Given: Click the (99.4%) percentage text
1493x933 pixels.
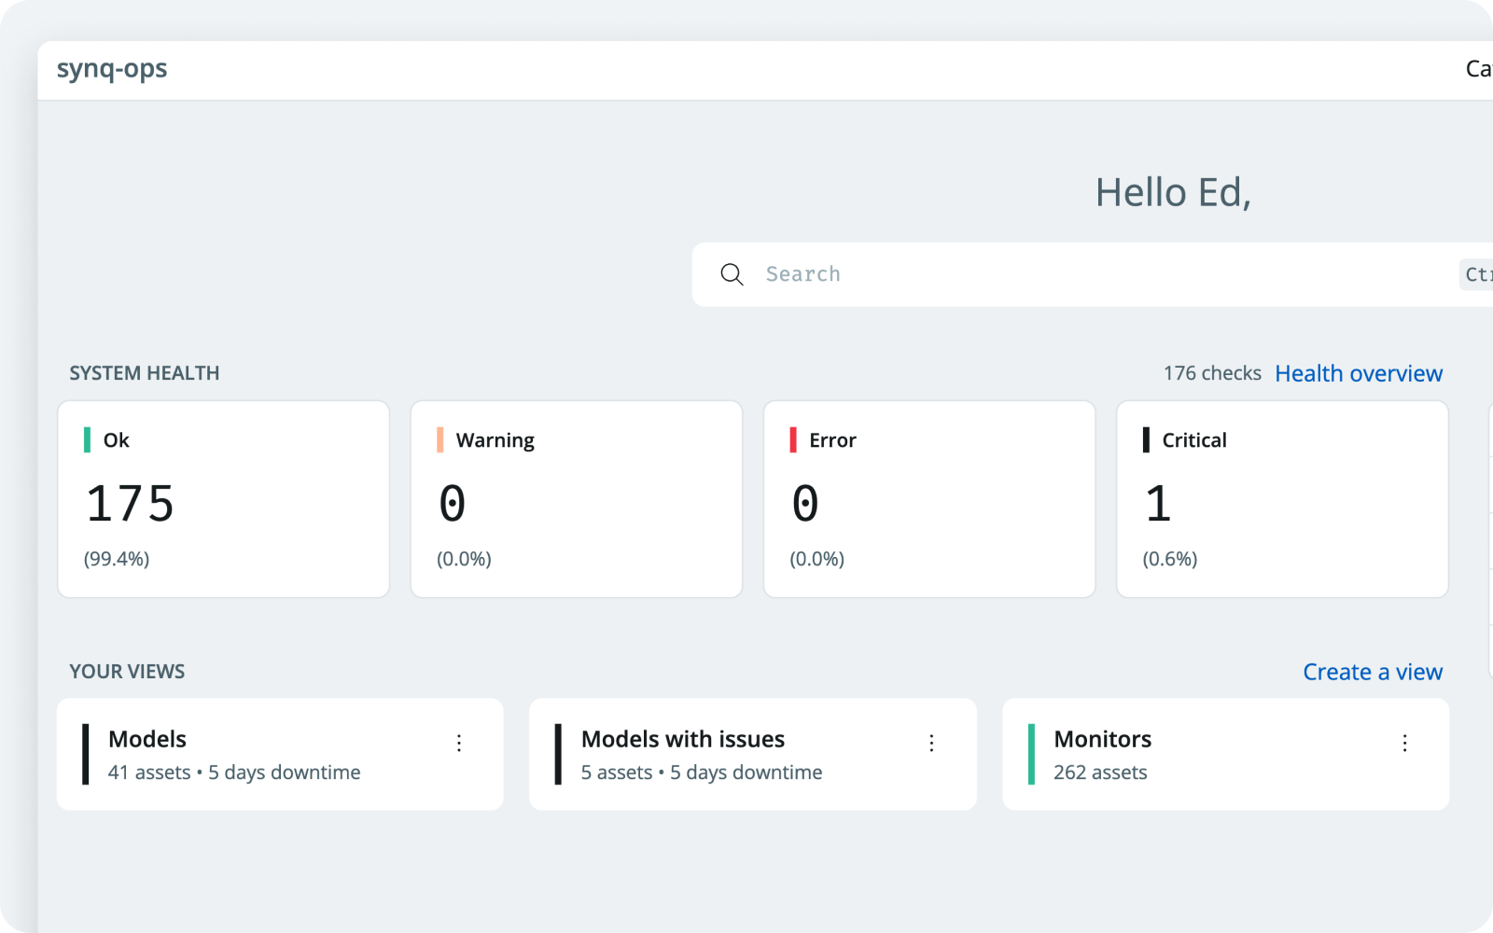Looking at the screenshot, I should pos(117,559).
